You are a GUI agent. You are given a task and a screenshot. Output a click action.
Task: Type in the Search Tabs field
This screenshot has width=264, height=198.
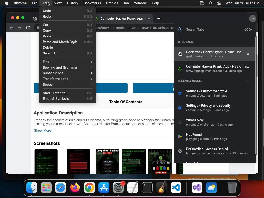pyautogui.click(x=214, y=29)
